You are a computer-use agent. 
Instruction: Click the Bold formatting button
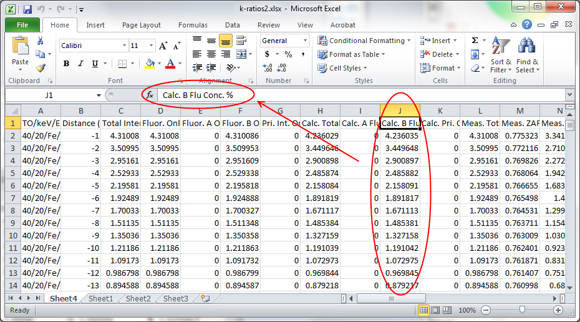[x=66, y=64]
